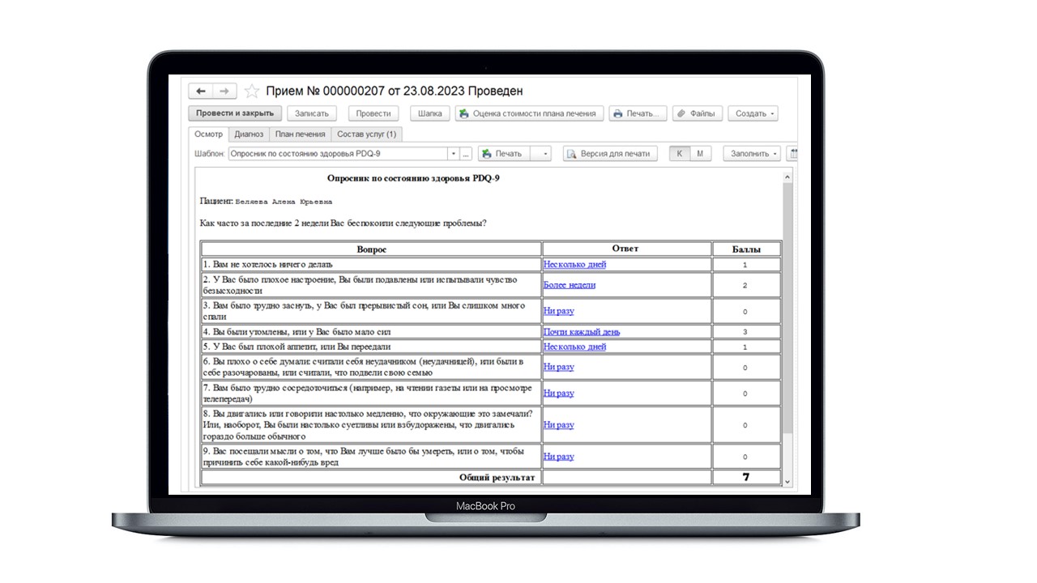Change 'Ni разу' answer for question 9
Screen dimensions: 1037x583
[x=558, y=457]
